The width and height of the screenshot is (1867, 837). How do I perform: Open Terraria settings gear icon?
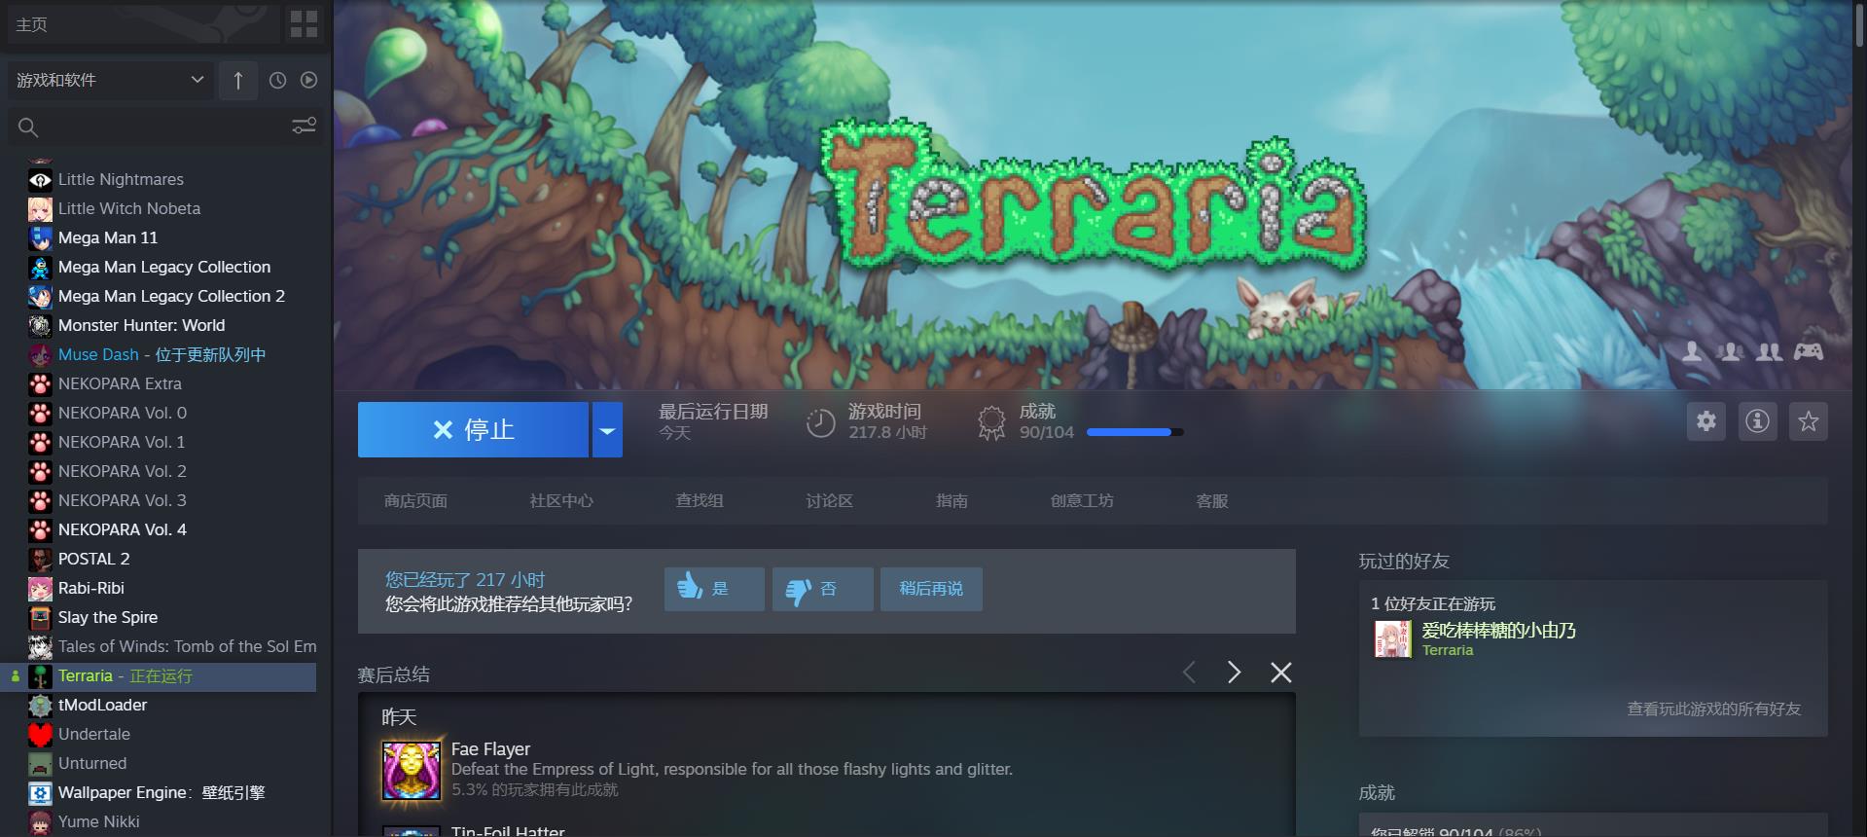(1706, 421)
